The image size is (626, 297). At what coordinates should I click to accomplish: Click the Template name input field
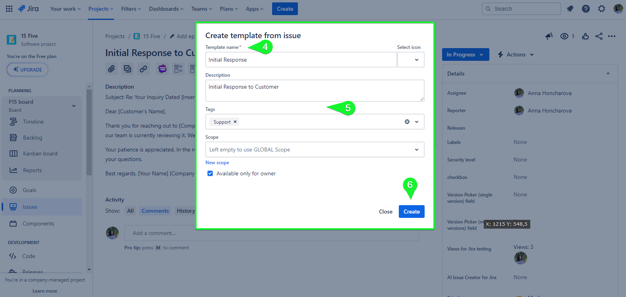(301, 60)
